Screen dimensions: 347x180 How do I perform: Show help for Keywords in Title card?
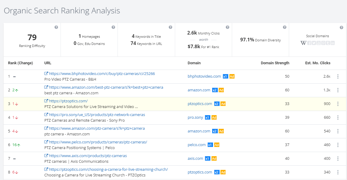pyautogui.click(x=170, y=27)
